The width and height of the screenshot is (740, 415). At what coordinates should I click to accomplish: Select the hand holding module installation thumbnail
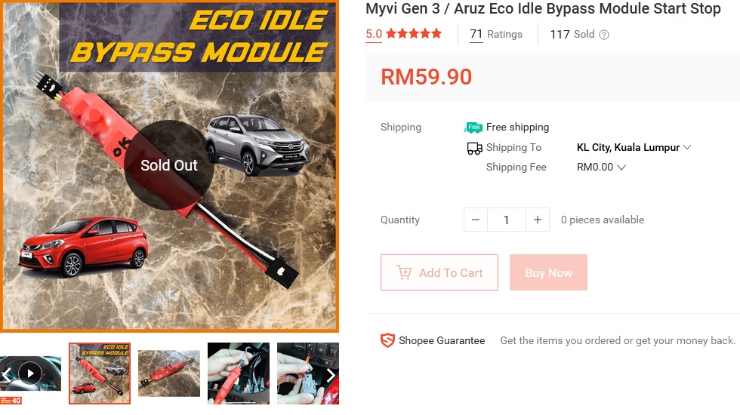click(x=239, y=373)
